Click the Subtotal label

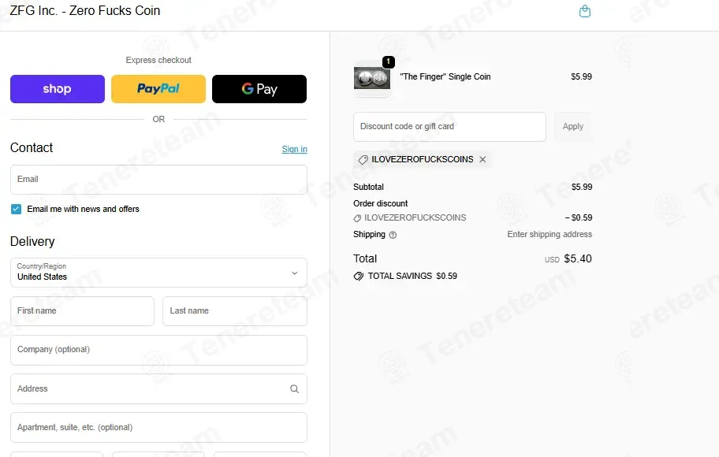pos(368,187)
